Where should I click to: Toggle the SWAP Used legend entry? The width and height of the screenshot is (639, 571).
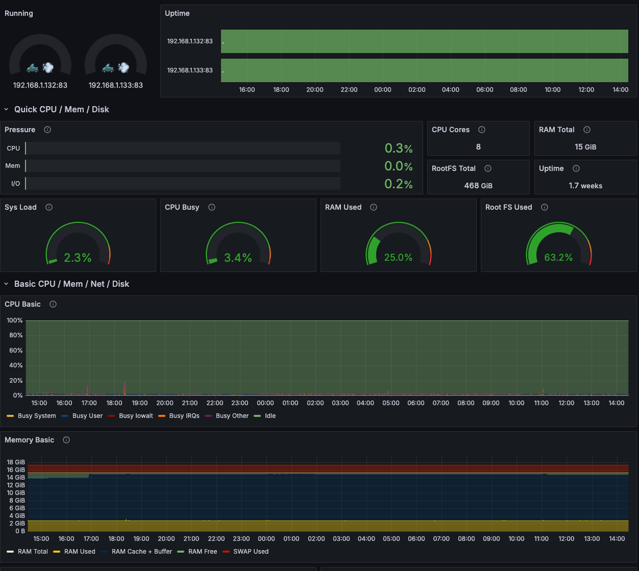pos(251,552)
